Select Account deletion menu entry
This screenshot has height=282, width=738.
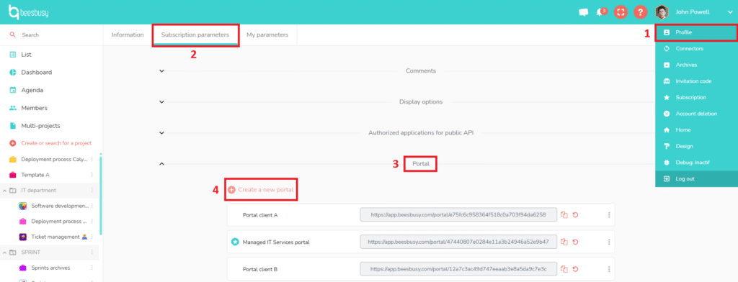[x=696, y=114]
